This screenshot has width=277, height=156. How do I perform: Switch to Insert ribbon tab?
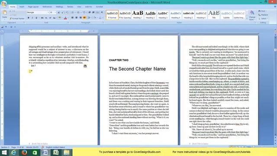coord(22,7)
